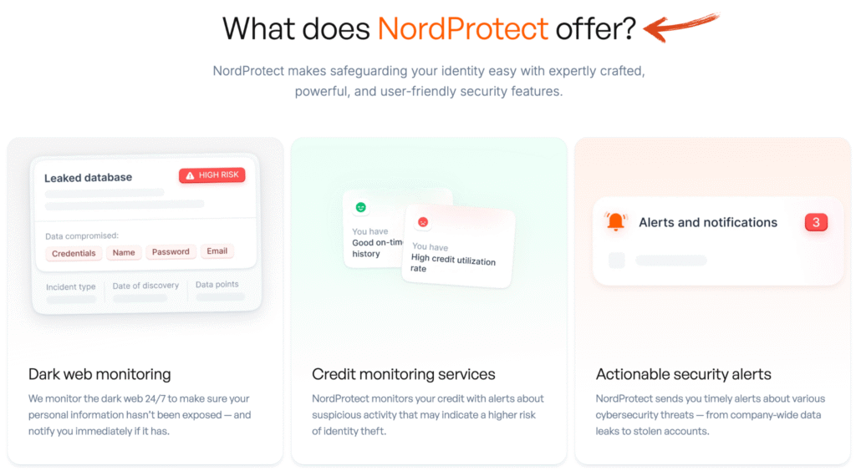Click the Incident type column label
This screenshot has height=471, width=856.
[x=71, y=287]
